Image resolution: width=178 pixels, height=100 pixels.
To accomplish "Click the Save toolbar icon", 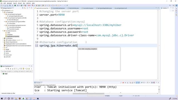I will (x=5, y=6).
